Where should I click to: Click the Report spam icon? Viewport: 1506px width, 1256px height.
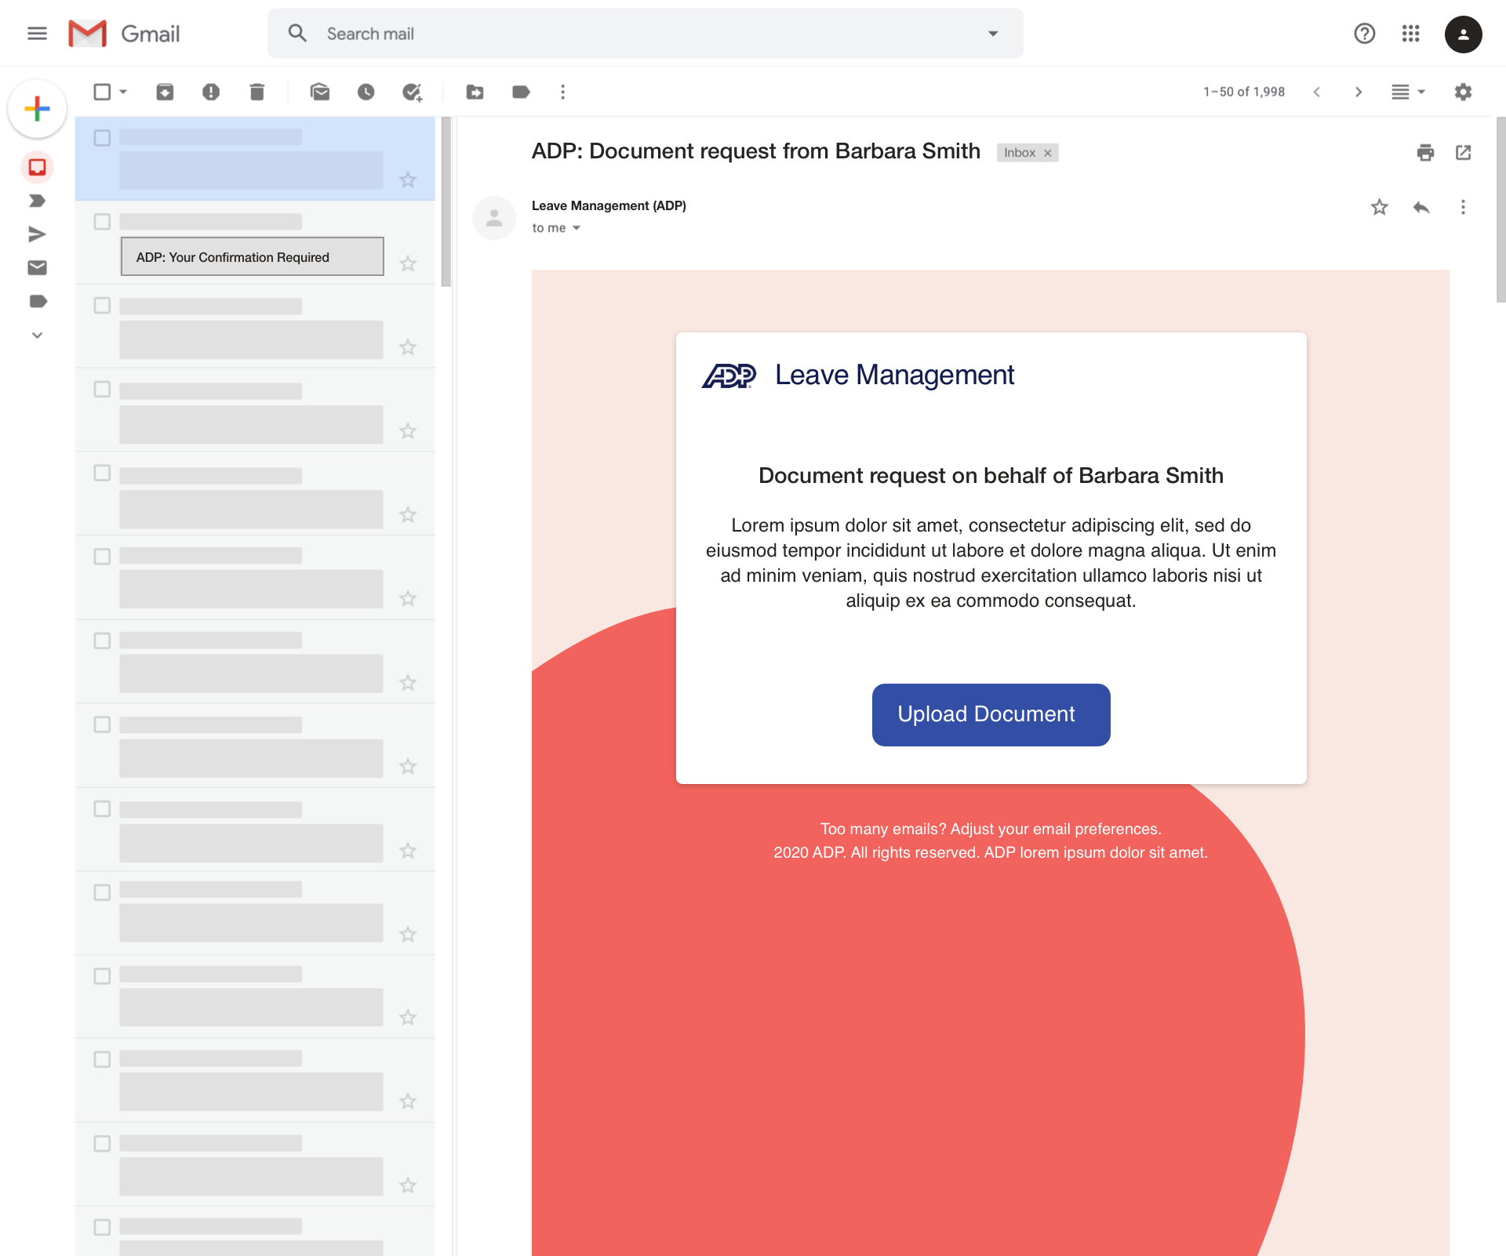click(x=211, y=92)
